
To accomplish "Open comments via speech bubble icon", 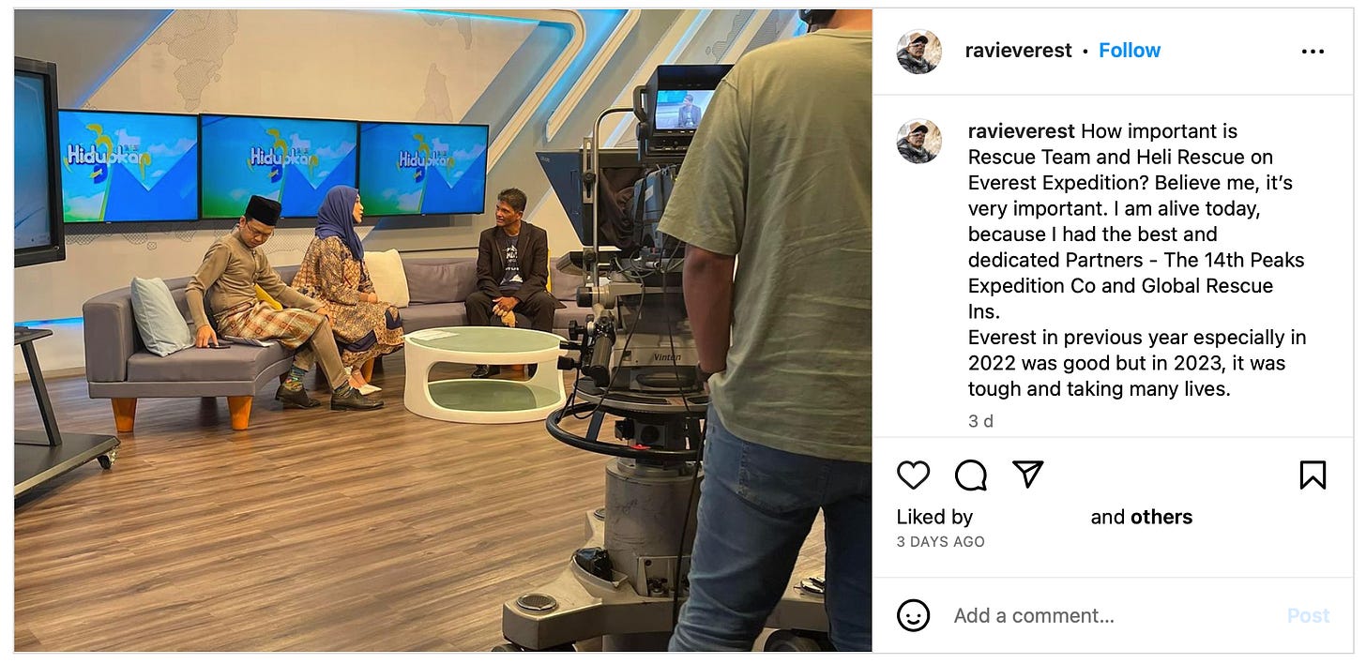I will click(971, 475).
